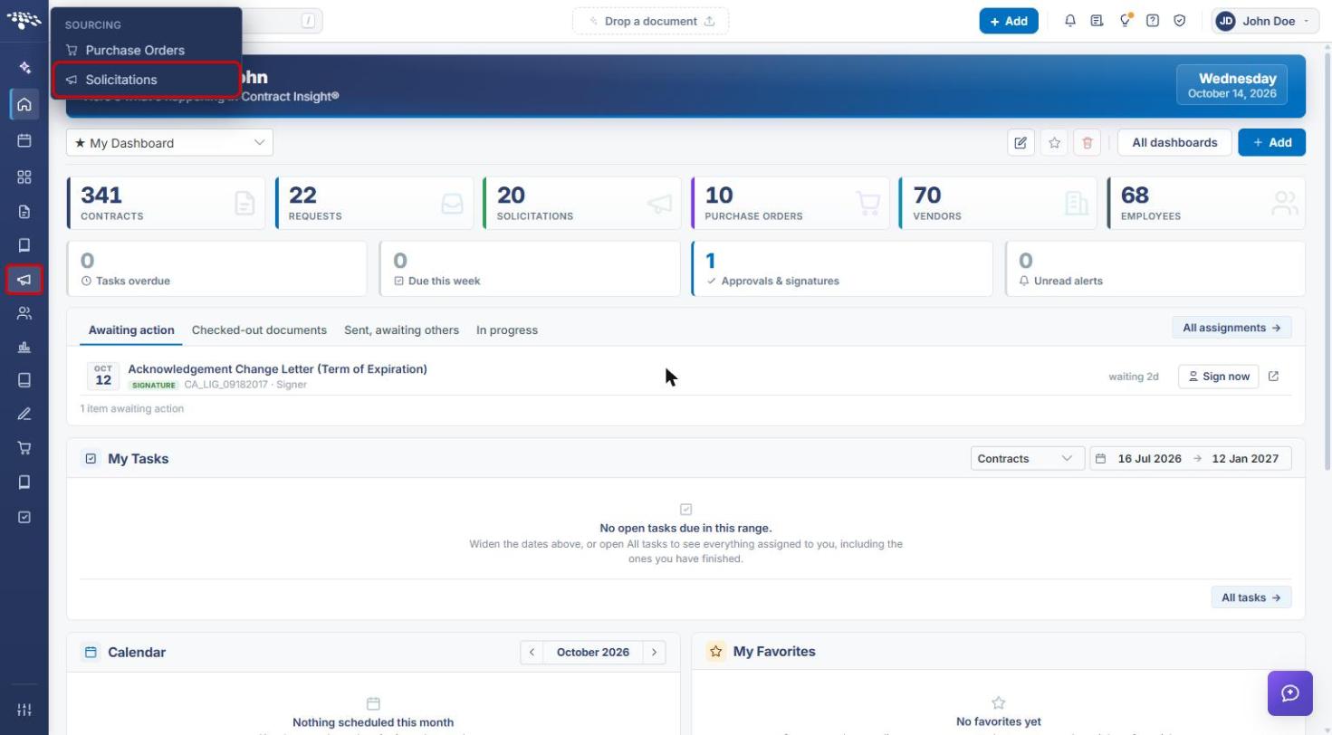The image size is (1332, 735).
Task: Select the Awaiting action tab
Action: click(x=131, y=330)
